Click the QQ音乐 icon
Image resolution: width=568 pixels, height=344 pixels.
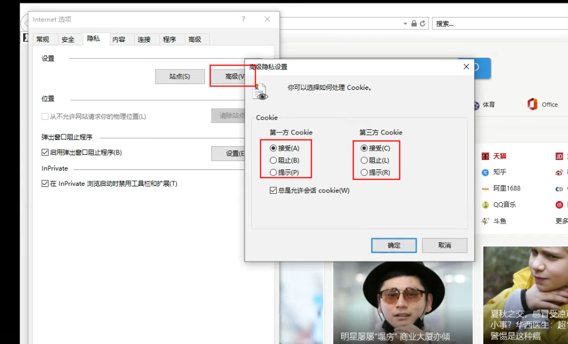[485, 205]
